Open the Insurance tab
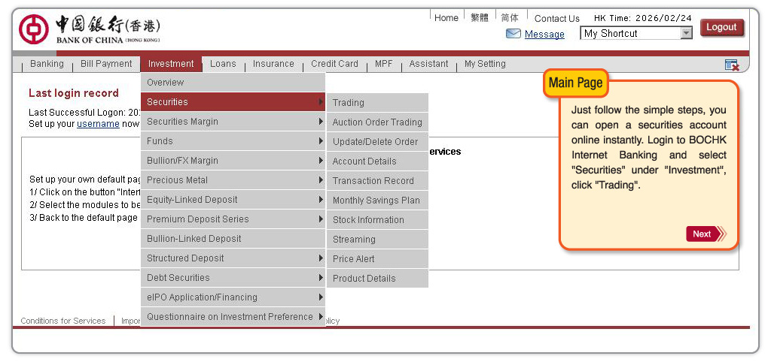The width and height of the screenshot is (771, 362). click(x=273, y=64)
